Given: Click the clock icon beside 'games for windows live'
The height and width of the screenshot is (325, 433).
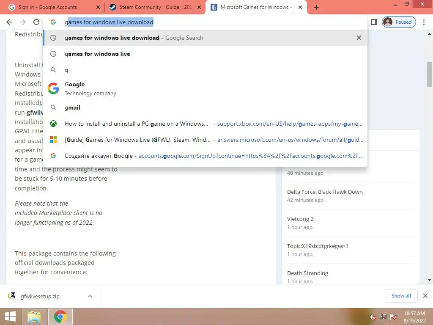Looking at the screenshot, I should pyautogui.click(x=53, y=54).
